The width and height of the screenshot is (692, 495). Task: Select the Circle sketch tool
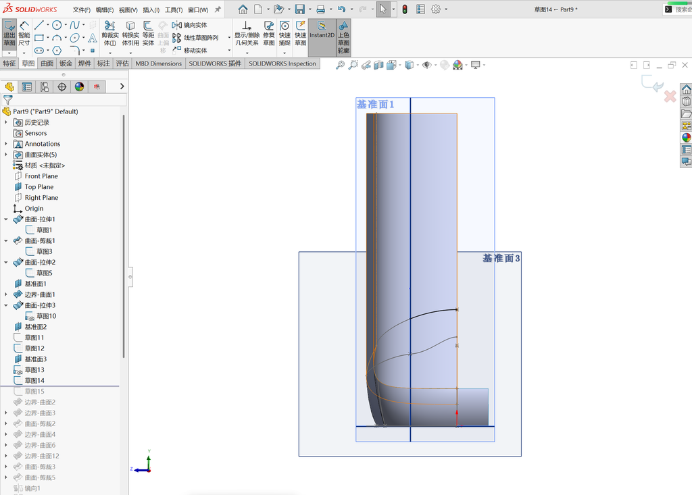click(57, 25)
